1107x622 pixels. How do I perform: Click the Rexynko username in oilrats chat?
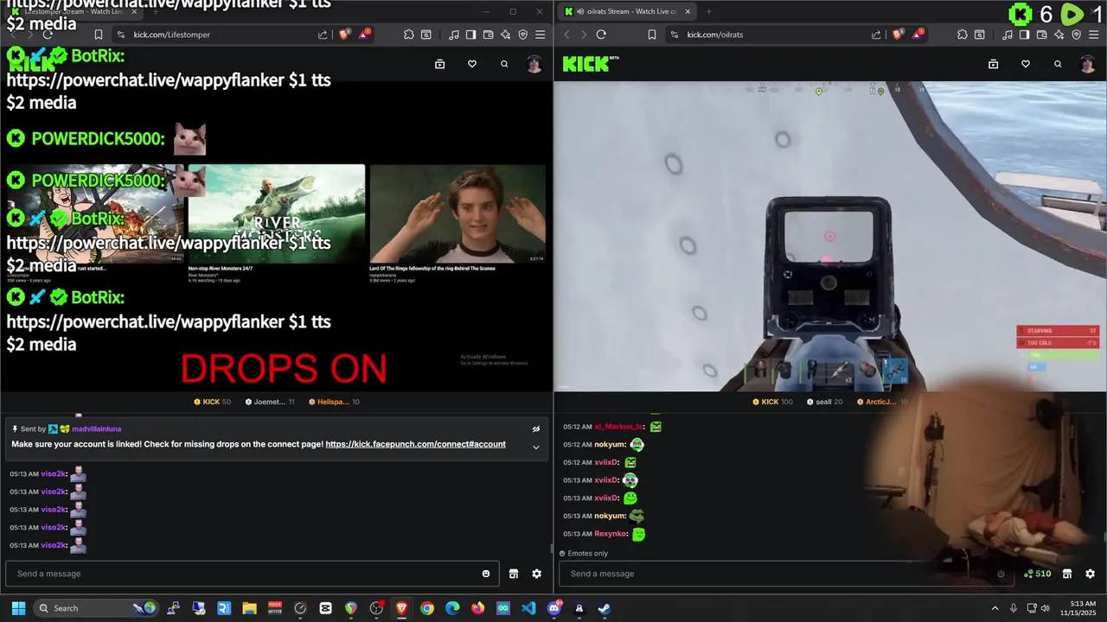click(610, 534)
